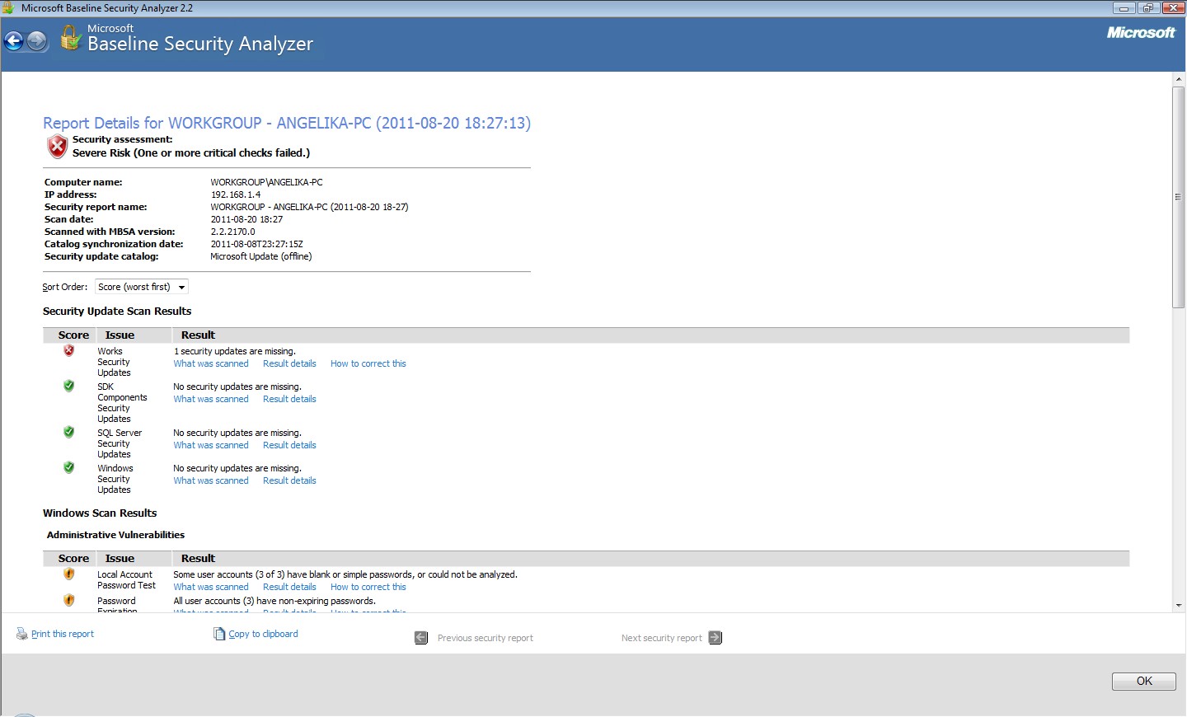This screenshot has width=1187, height=717.
Task: Open the Sort Order dropdown
Action: [x=142, y=287]
